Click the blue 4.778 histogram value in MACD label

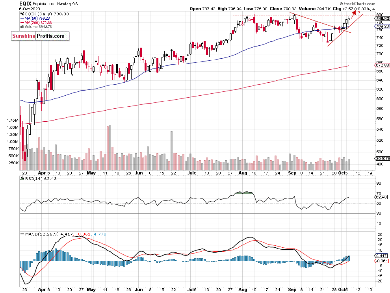point(100,234)
